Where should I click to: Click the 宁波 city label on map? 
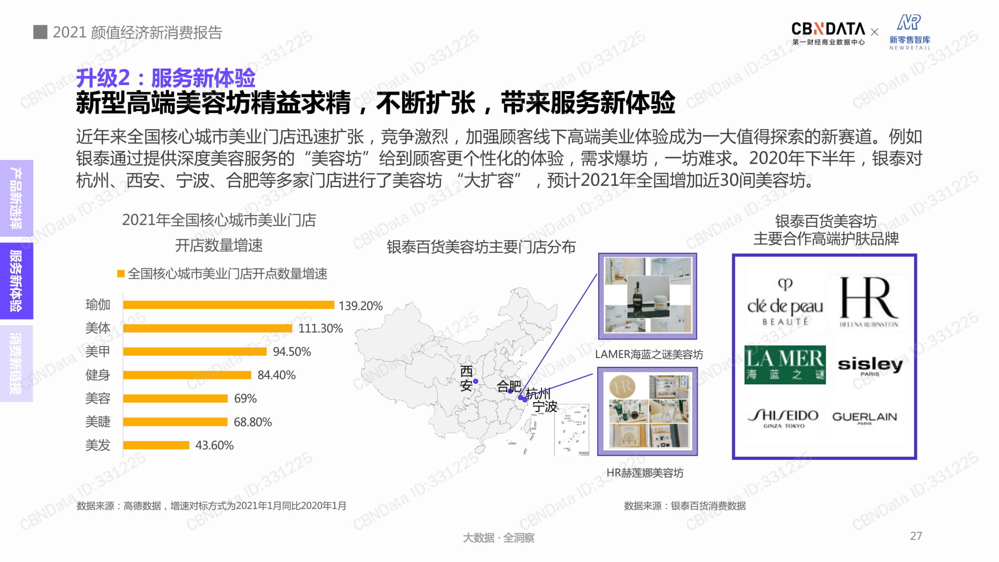(545, 407)
